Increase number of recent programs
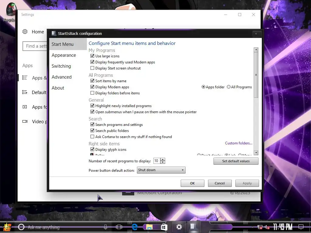Screen dimensions: 311x233 click(x=163, y=159)
